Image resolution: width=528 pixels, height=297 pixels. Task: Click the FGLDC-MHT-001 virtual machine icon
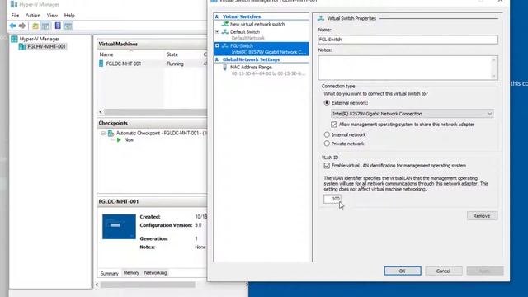(101, 64)
